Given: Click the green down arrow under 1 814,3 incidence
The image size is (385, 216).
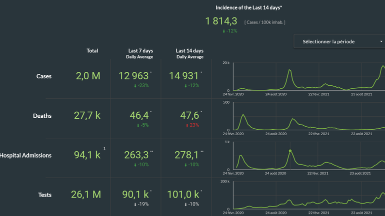Looking at the screenshot, I should [x=224, y=31].
